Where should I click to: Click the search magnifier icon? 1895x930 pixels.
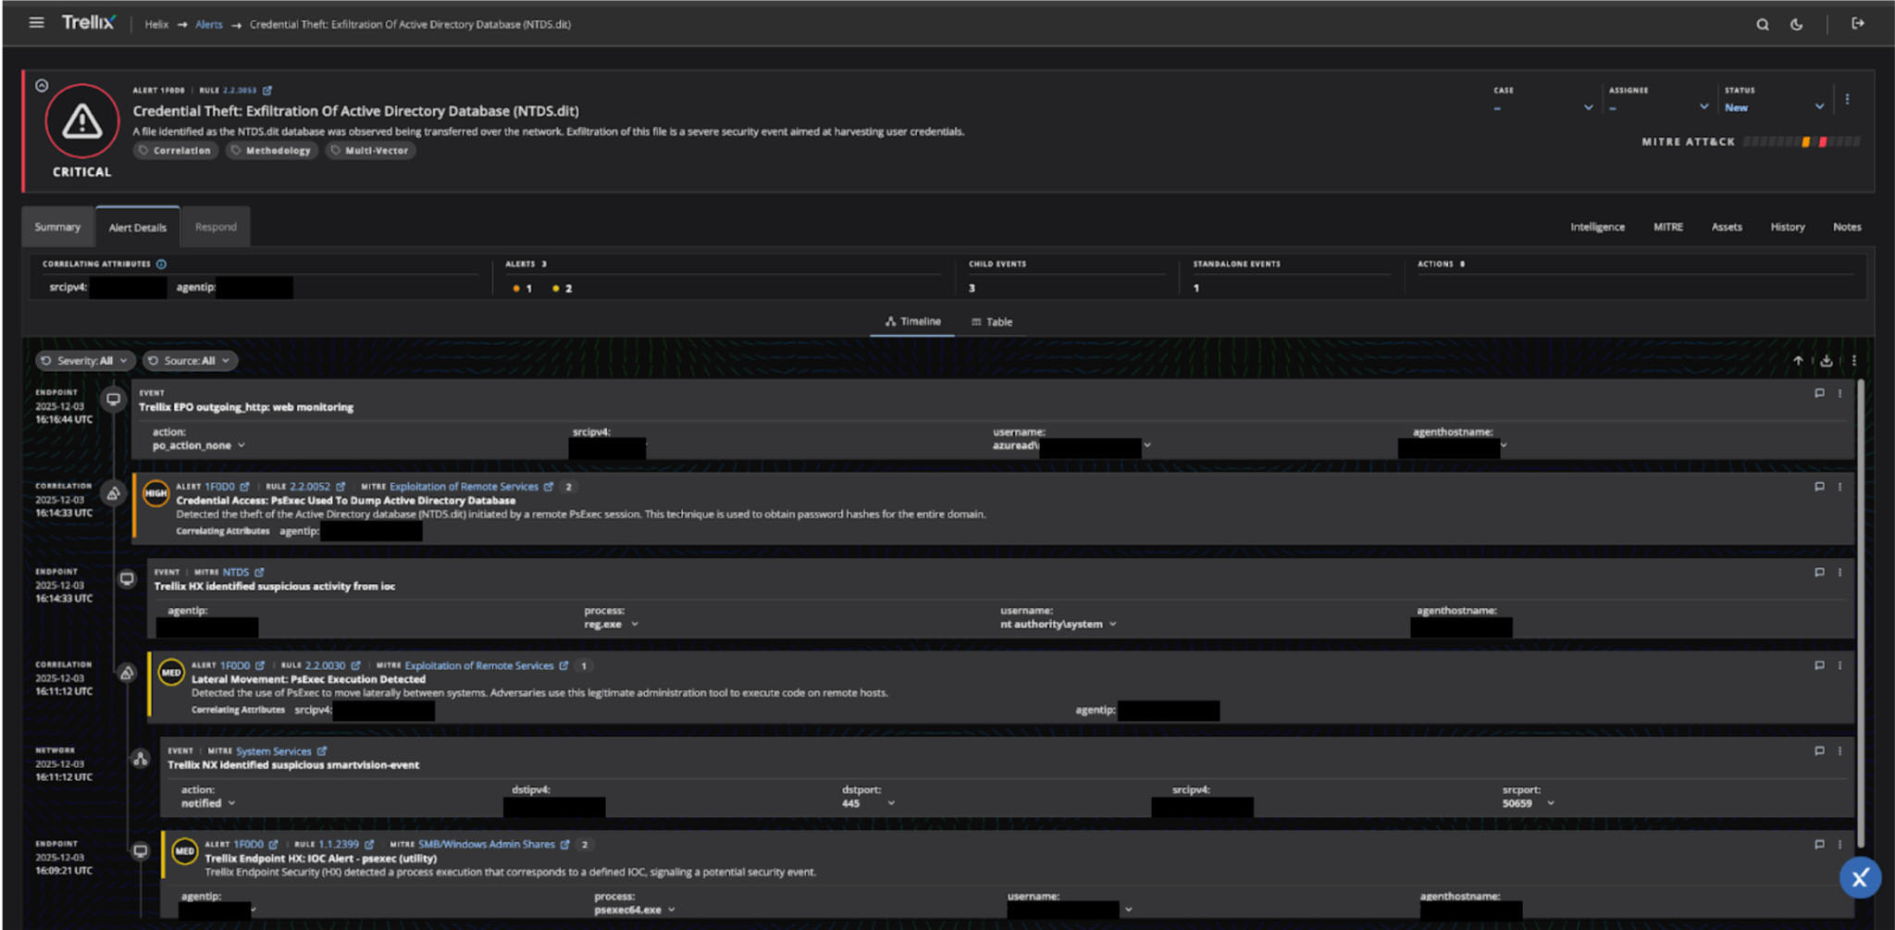click(1762, 25)
